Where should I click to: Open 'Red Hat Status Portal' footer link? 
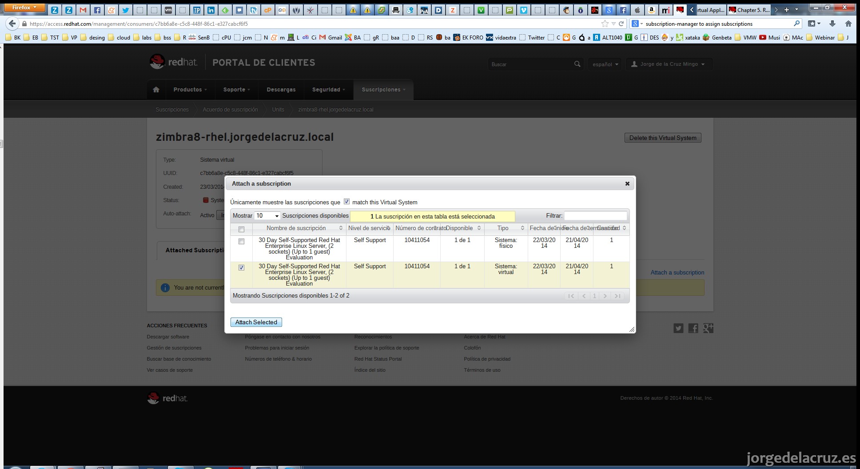pyautogui.click(x=378, y=359)
